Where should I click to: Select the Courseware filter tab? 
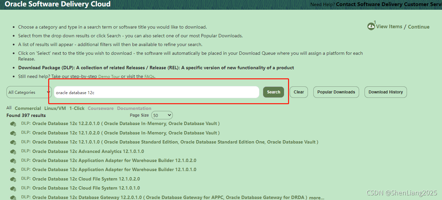101,108
